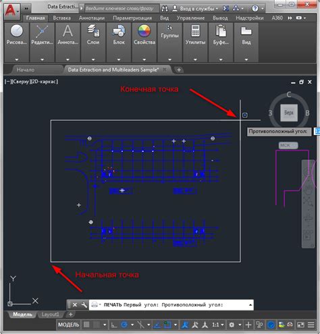Click the ViewCube compass letter В (east)
The image size is (320, 334).
[307, 113]
